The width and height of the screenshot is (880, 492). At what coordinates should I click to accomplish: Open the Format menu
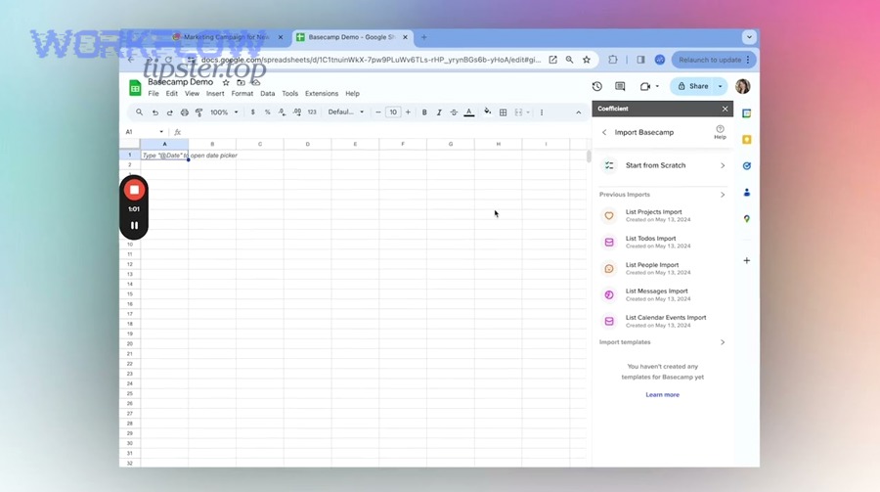click(x=242, y=94)
